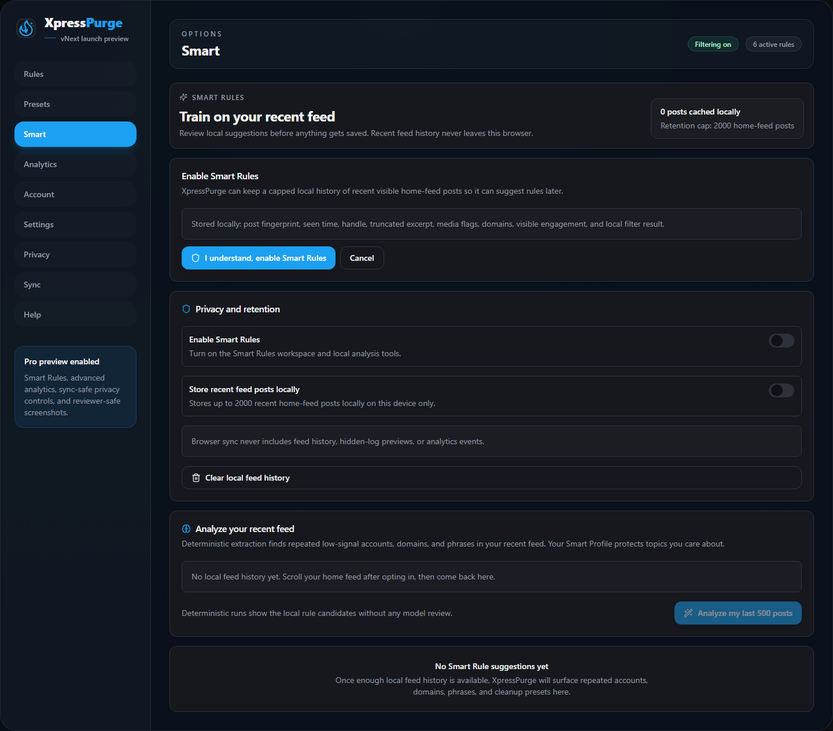Open the Rules section in sidebar
The height and width of the screenshot is (731, 833).
[x=75, y=74]
